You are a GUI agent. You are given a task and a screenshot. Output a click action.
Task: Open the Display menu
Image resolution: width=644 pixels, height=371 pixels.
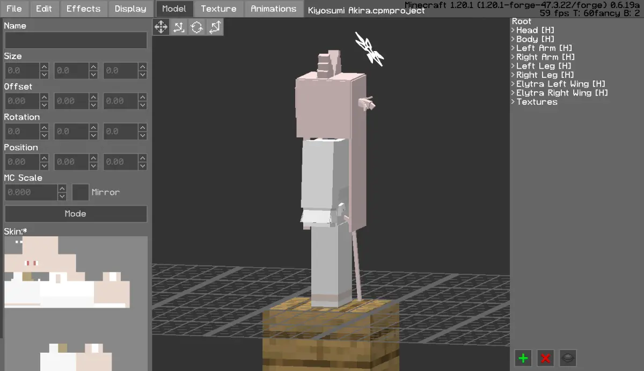point(130,9)
